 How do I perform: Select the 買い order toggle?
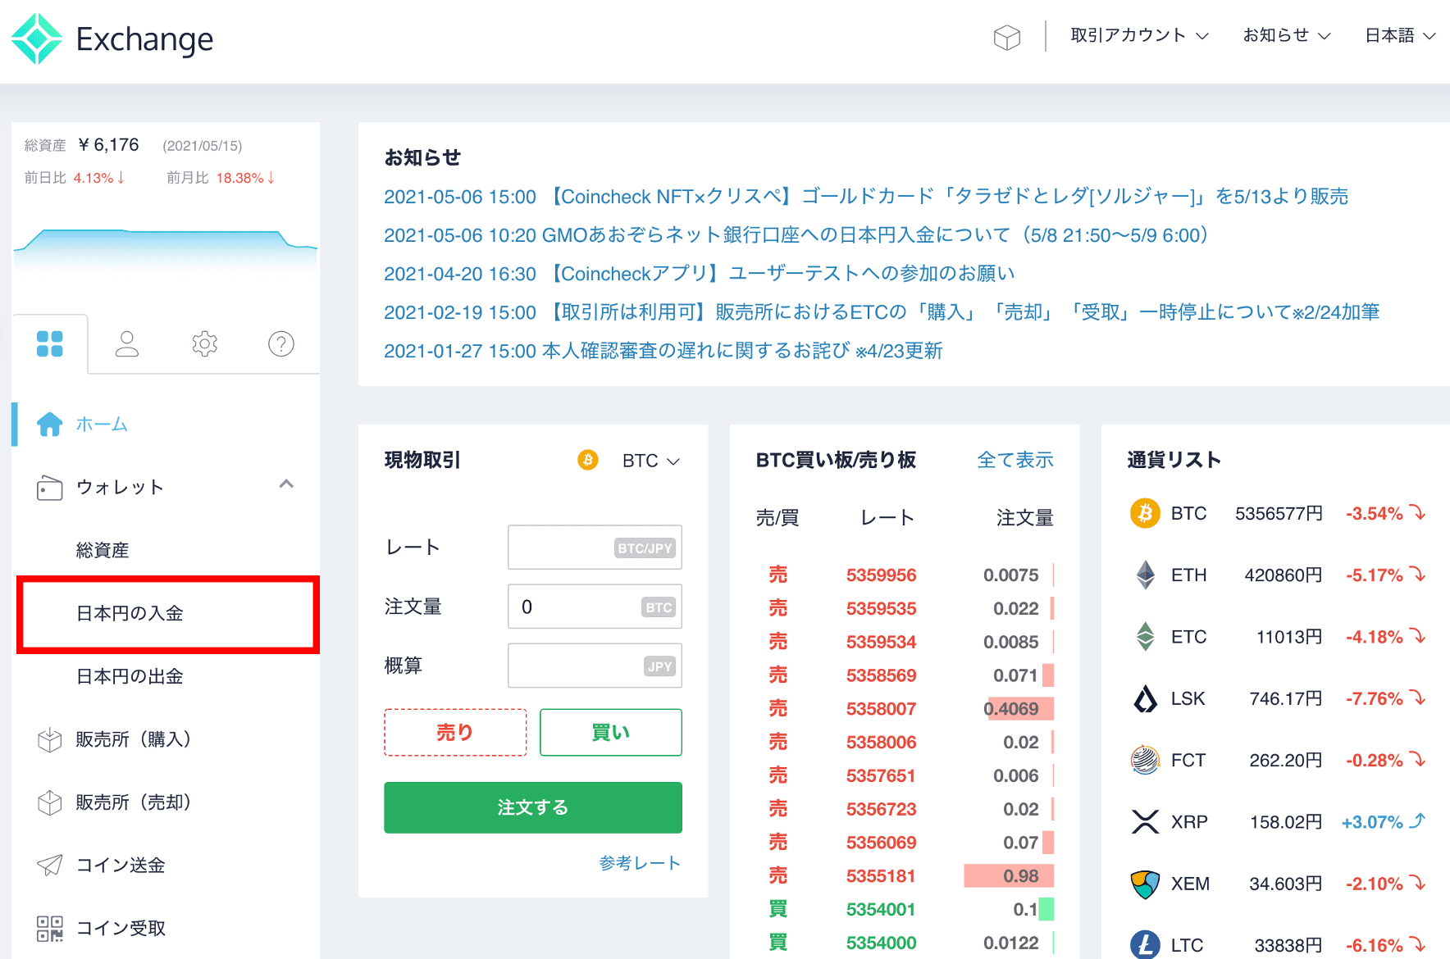coord(610,732)
